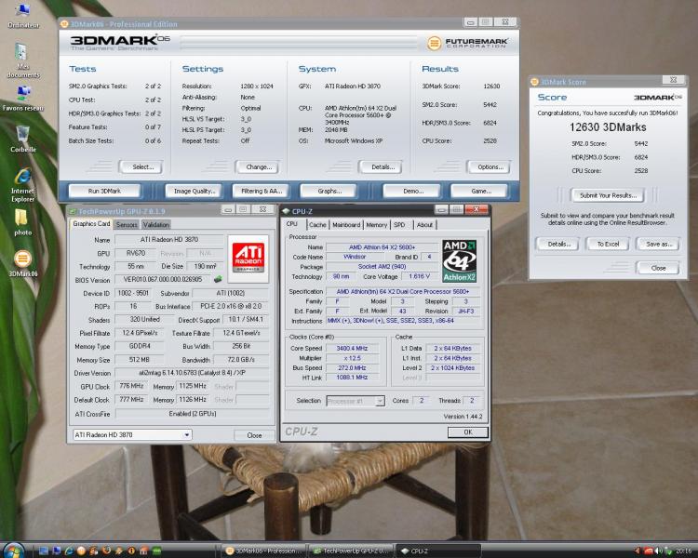Viewport: 698px width, 558px height.
Task: Open the Favoris réseau desktop icon
Action: coord(22,98)
